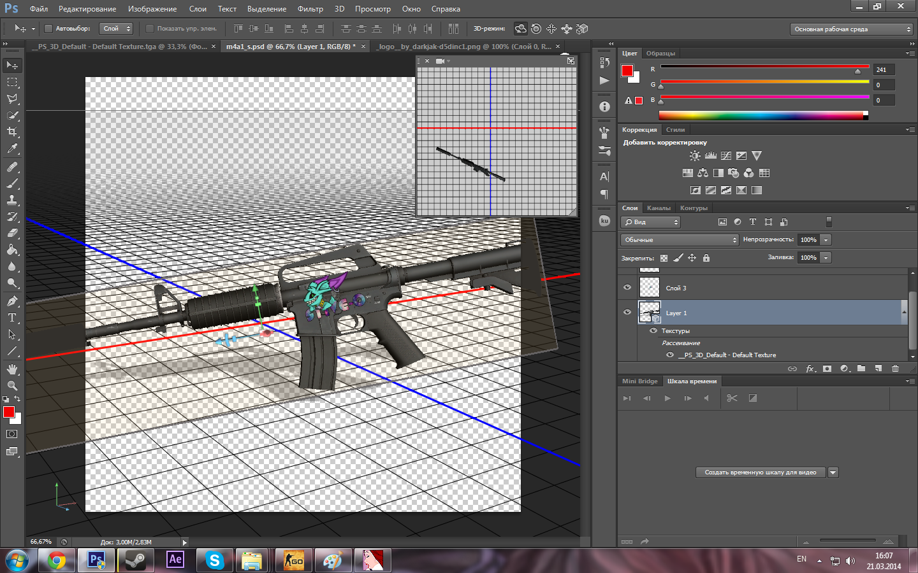Open the Слой auto-select dropdown

point(116,29)
